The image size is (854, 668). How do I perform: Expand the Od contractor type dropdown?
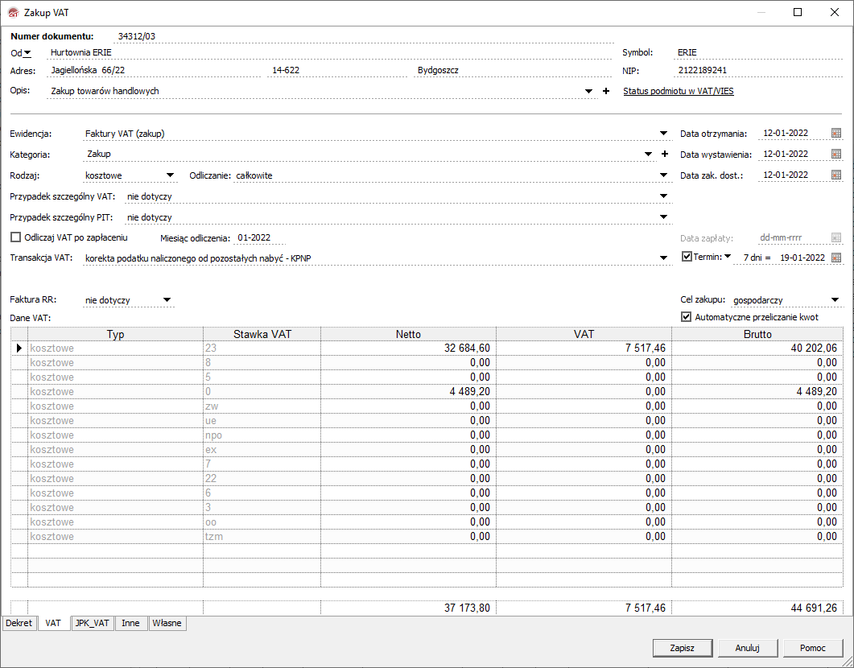point(27,53)
